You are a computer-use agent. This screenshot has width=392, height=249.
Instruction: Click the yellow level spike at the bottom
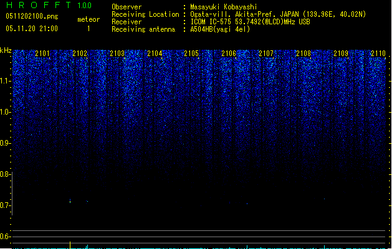click(70, 245)
